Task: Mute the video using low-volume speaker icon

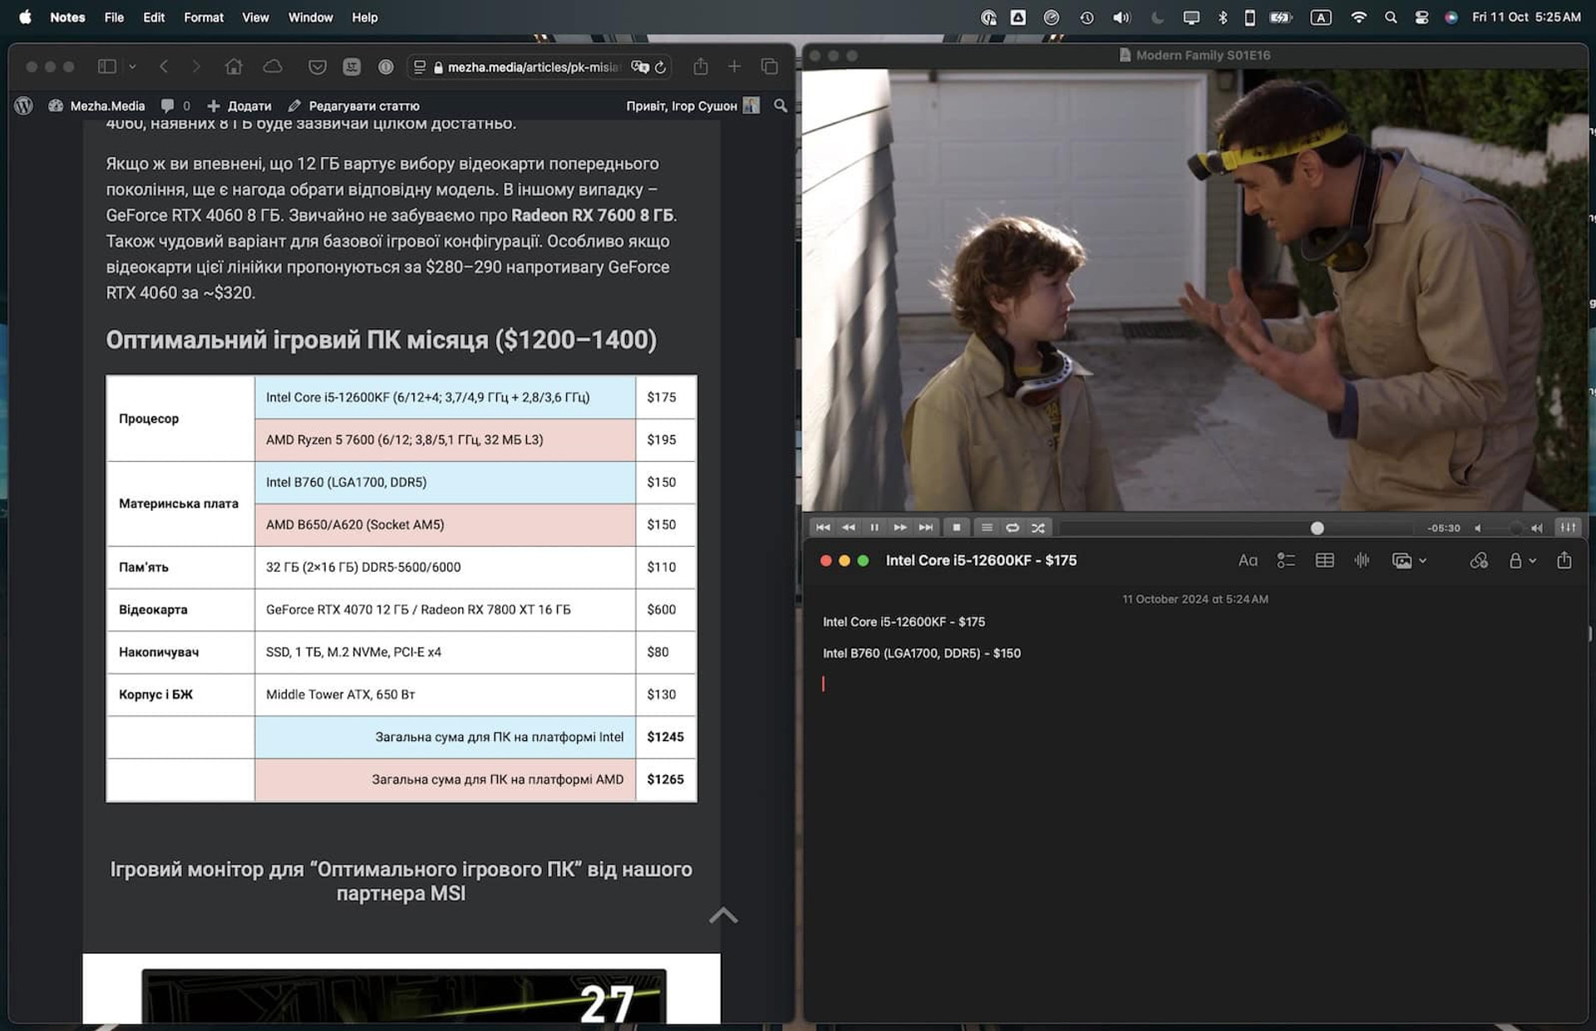Action: (1478, 528)
